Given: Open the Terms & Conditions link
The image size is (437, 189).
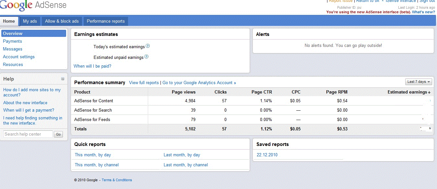Looking at the screenshot, I should coord(117,180).
